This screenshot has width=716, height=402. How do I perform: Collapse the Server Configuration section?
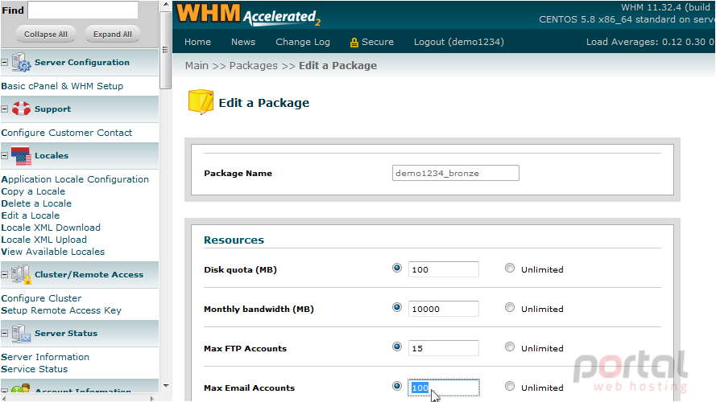pos(5,63)
